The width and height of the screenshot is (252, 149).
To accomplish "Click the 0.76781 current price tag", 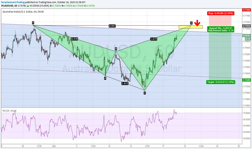I will tap(247, 35).
